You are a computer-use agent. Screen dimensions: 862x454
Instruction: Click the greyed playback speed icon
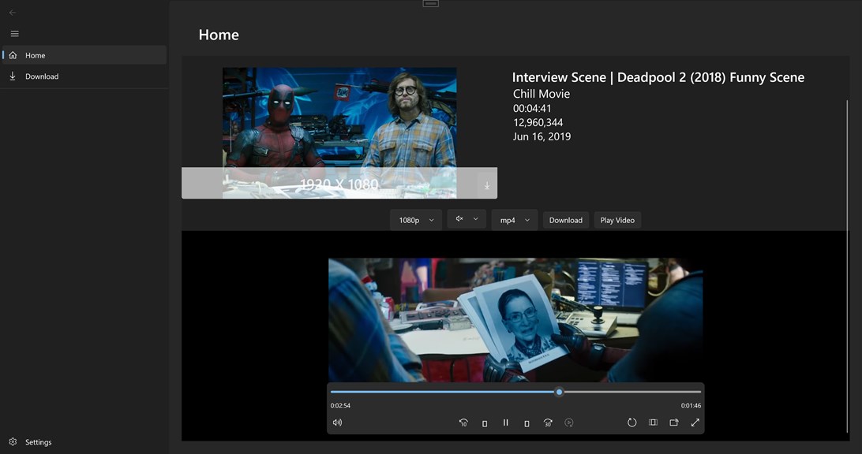[569, 422]
